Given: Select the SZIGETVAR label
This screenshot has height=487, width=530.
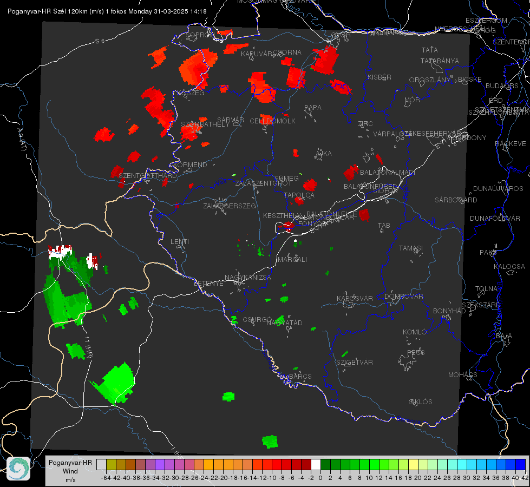Looking at the screenshot, I should 355,363.
